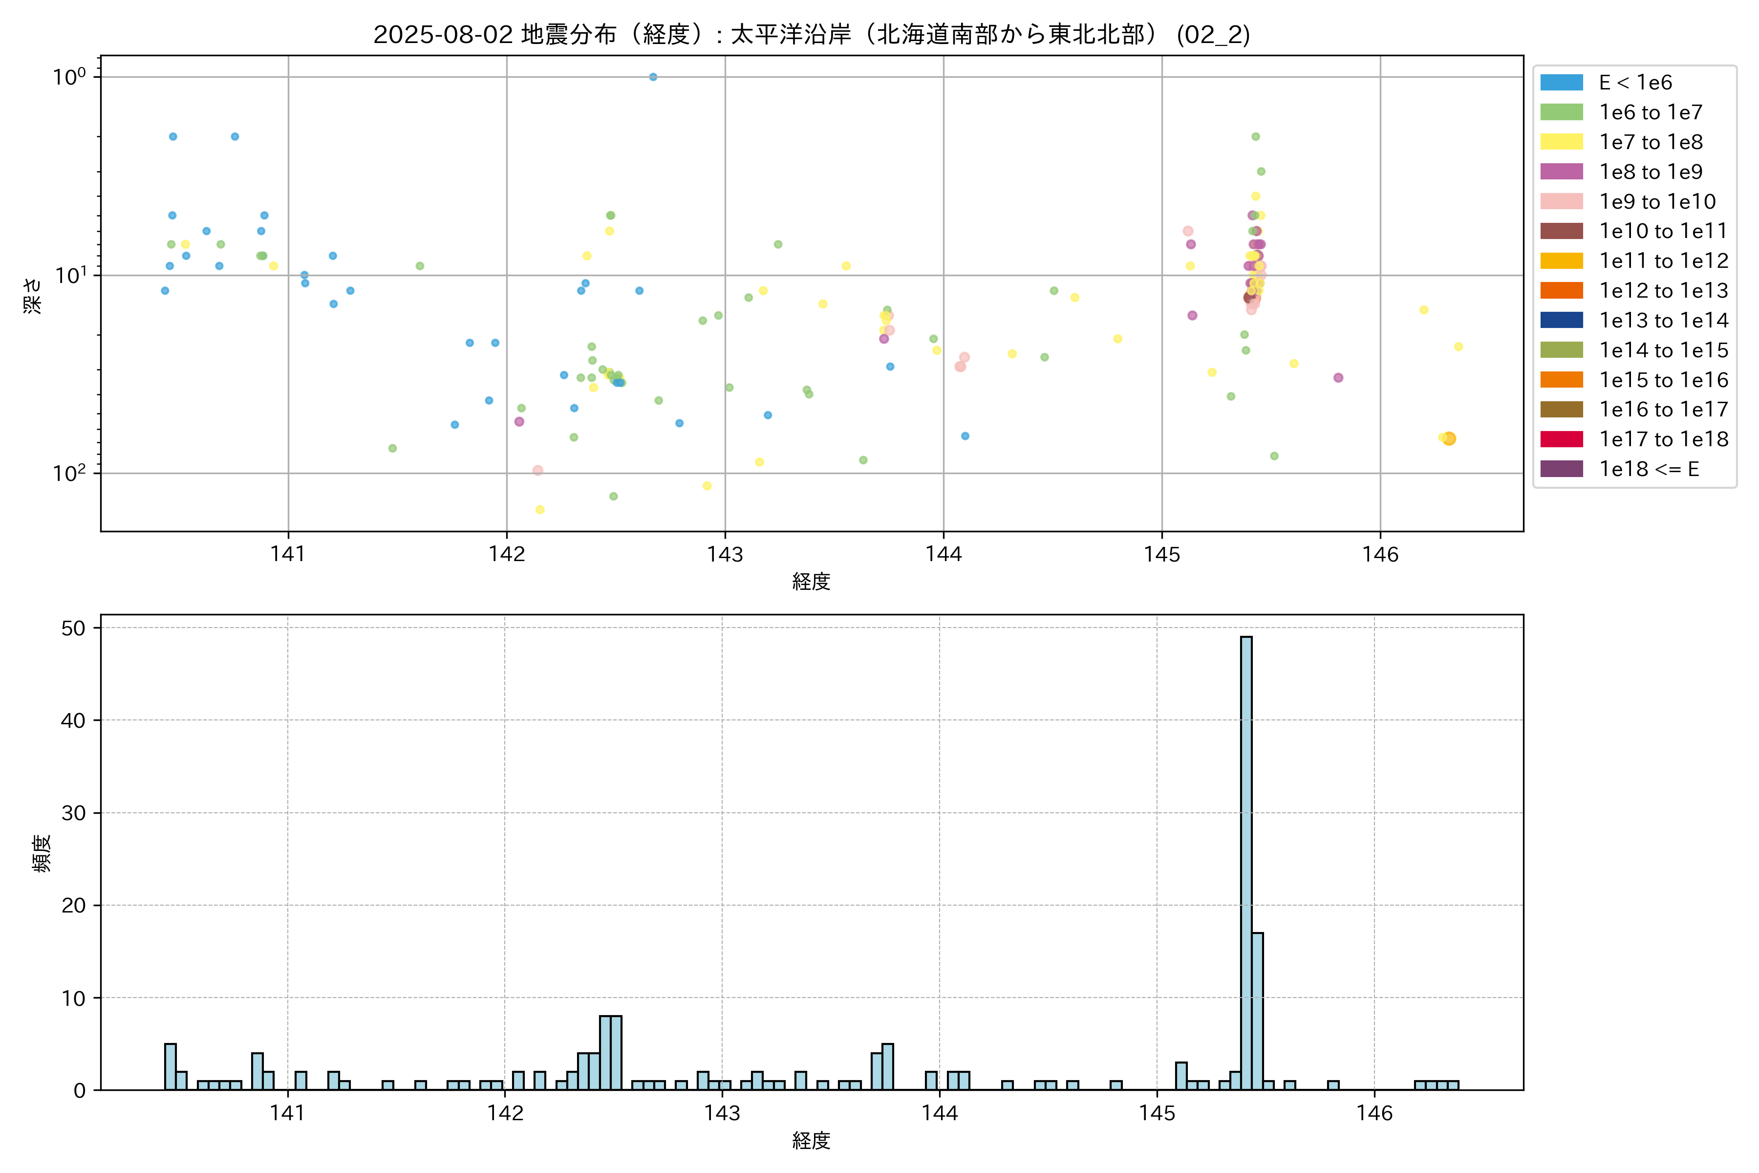The image size is (1759, 1173).
Task: Click the pink '1e9 to 1e10' legend swatch
Action: pos(1561,201)
